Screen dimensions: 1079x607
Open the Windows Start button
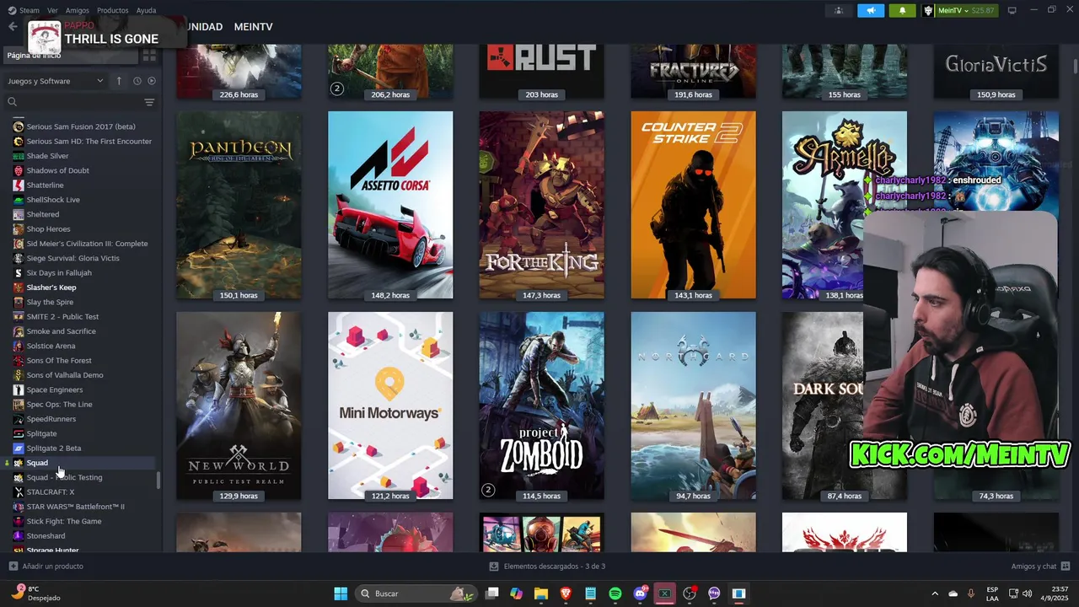click(341, 594)
